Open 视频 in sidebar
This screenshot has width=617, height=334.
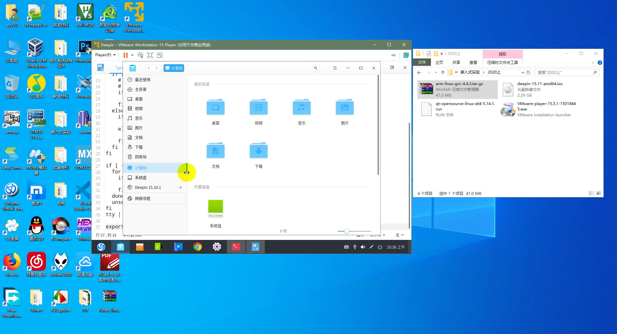click(x=155, y=109)
